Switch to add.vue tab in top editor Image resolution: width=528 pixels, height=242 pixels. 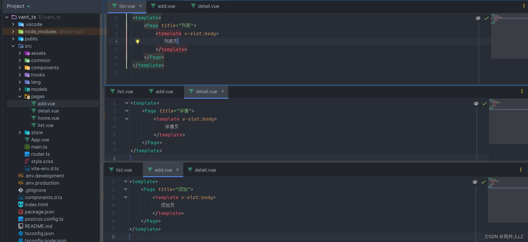point(163,6)
